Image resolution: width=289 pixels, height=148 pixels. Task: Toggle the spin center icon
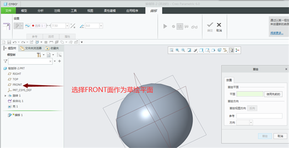237,50
